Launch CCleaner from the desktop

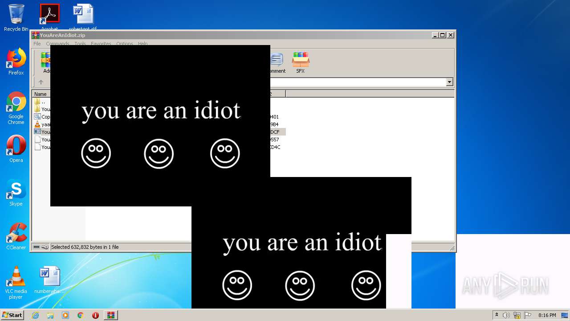click(16, 236)
